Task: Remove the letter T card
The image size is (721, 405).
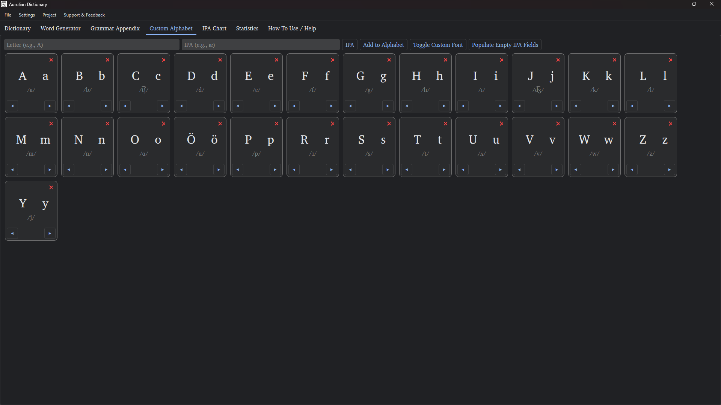Action: [x=445, y=124]
